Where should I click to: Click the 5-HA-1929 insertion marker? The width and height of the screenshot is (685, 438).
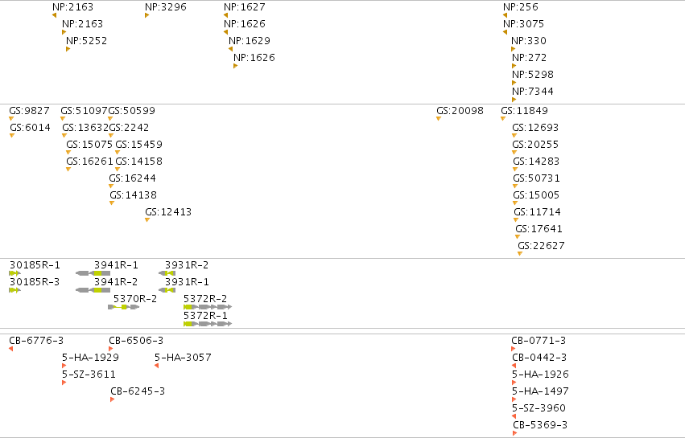point(64,366)
